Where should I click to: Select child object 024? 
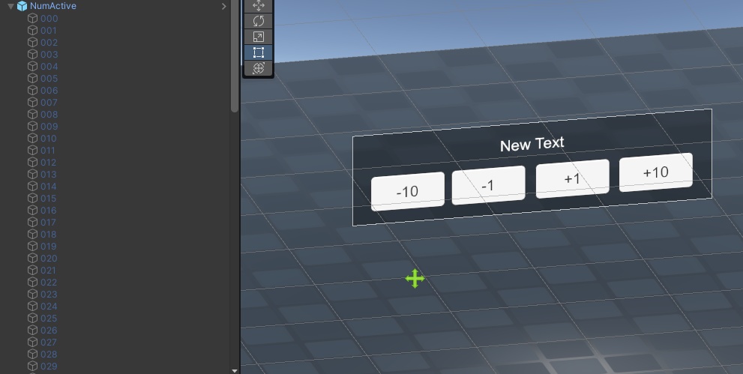point(49,307)
